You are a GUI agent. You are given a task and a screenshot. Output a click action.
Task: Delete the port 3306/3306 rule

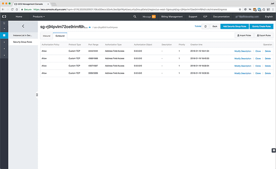tap(268, 73)
